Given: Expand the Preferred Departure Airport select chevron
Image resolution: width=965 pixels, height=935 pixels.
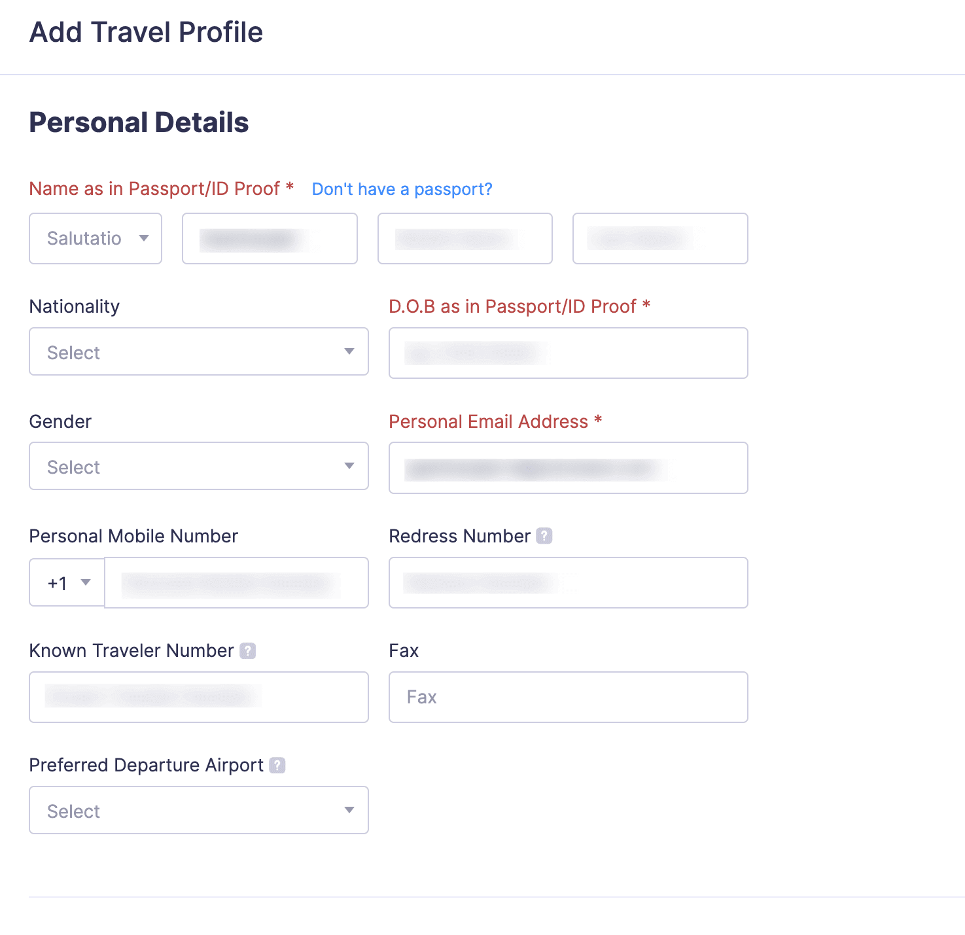Looking at the screenshot, I should click(350, 810).
